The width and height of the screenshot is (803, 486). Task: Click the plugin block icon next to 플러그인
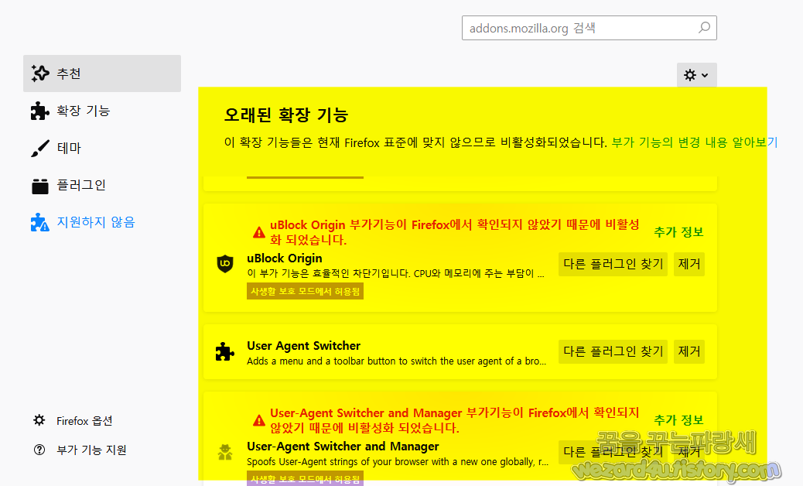pyautogui.click(x=40, y=186)
